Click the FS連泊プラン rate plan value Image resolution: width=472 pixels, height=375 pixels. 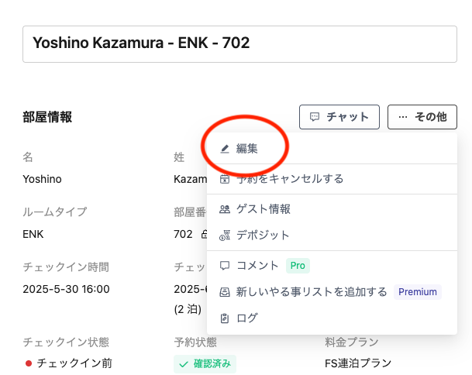point(358,363)
